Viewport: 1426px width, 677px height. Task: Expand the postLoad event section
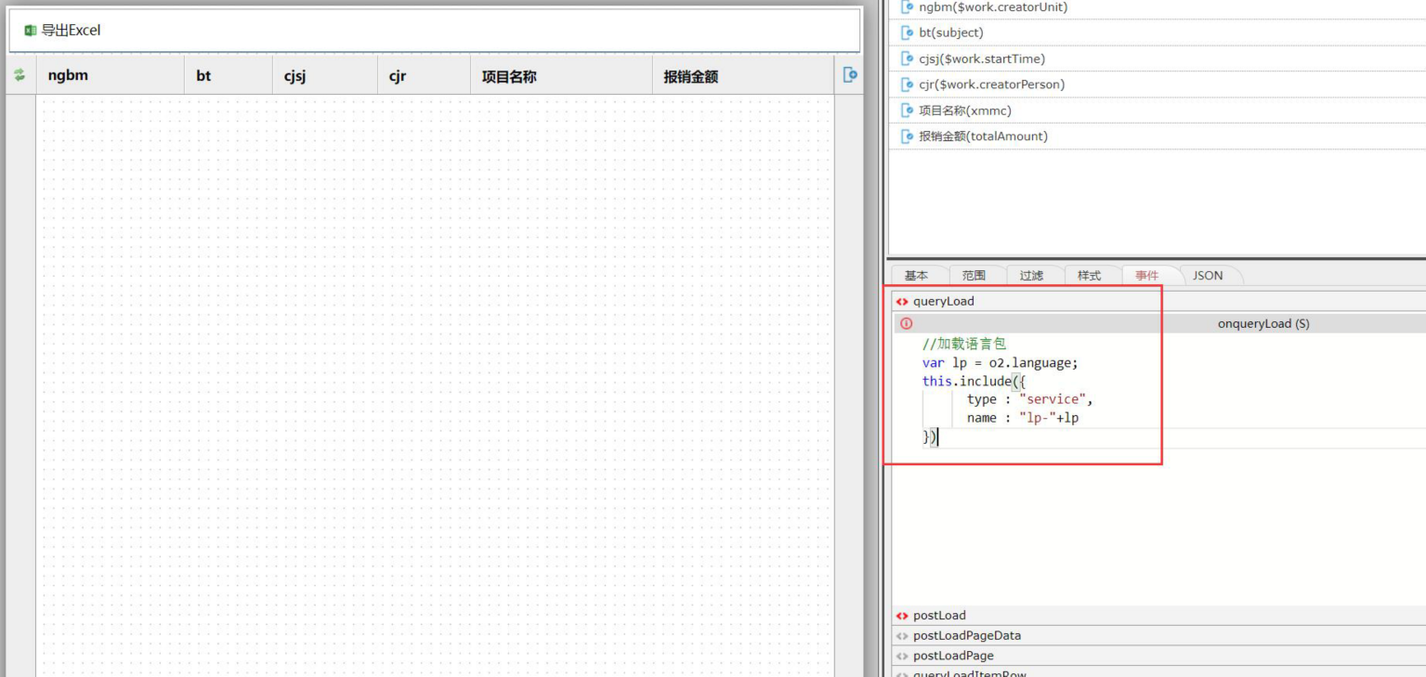tap(1159, 616)
